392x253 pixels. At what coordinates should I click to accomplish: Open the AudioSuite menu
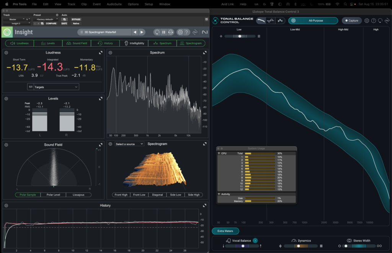114,4
